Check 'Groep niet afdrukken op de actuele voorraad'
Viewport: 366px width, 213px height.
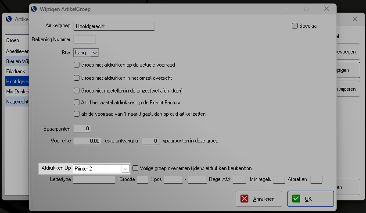tap(77, 65)
